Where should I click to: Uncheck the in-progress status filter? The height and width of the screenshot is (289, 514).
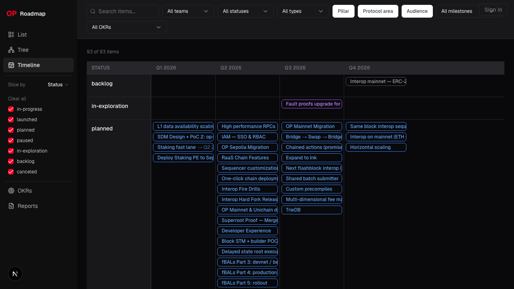[x=11, y=109]
